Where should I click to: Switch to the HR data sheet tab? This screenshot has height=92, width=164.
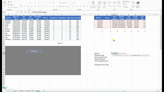tap(21, 91)
